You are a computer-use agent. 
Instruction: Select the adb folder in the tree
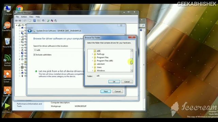pos(98,51)
